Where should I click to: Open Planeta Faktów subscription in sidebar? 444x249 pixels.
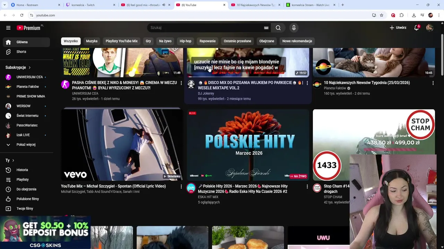coord(26,86)
